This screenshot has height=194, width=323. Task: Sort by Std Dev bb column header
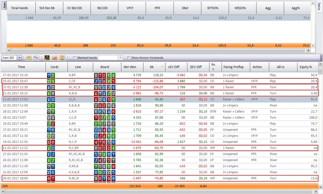pos(49,8)
